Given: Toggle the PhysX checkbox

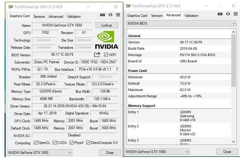Looking at the screenshot, I should click(x=71, y=143).
